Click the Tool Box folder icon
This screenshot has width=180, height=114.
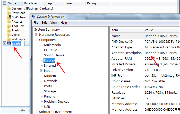click(9, 26)
